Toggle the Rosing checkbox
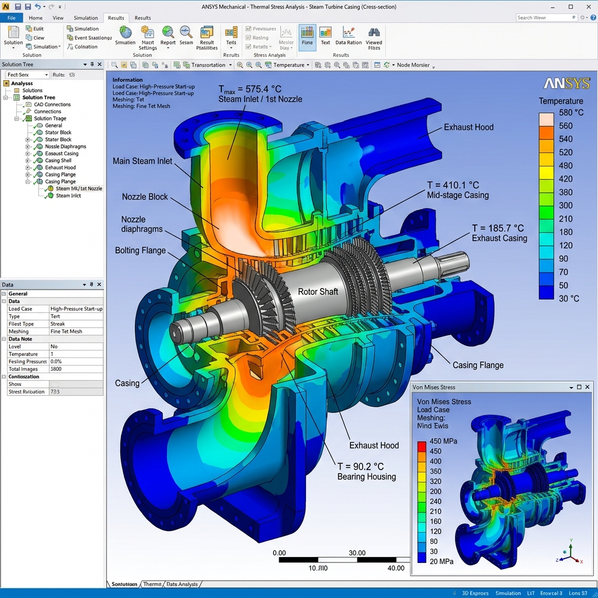The height and width of the screenshot is (598, 598). (x=248, y=38)
